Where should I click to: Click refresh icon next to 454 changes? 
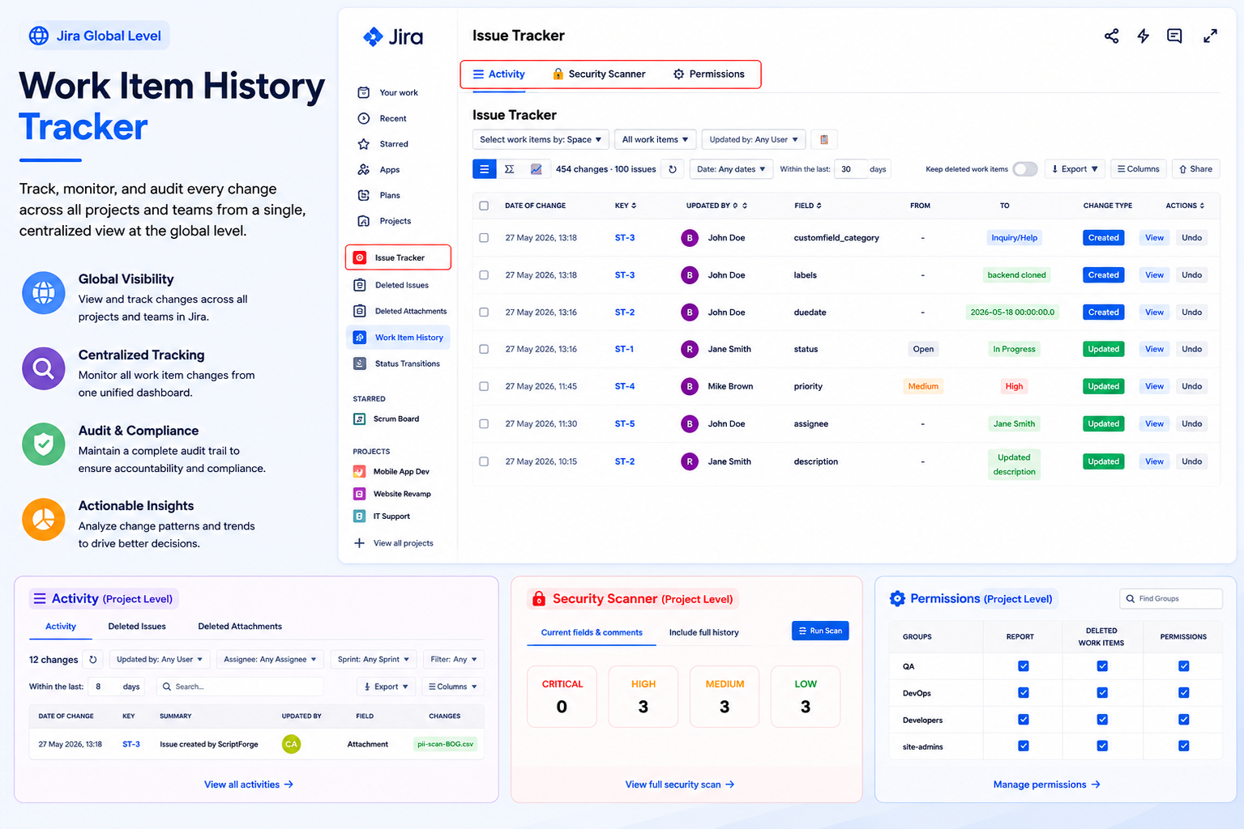672,169
